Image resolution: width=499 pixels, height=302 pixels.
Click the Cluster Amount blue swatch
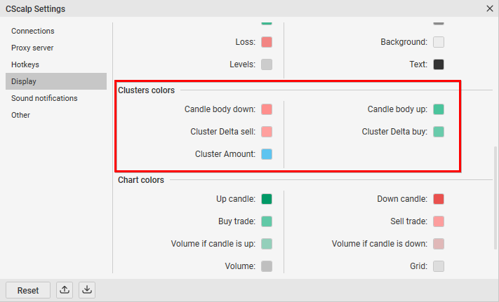coord(267,154)
